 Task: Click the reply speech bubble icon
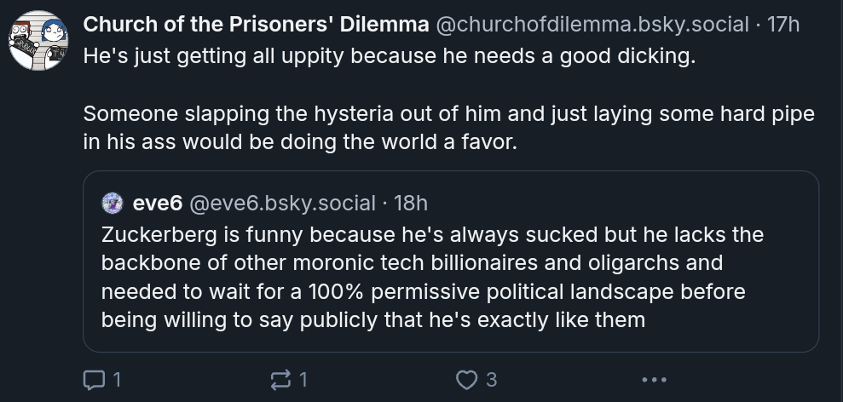[94, 380]
